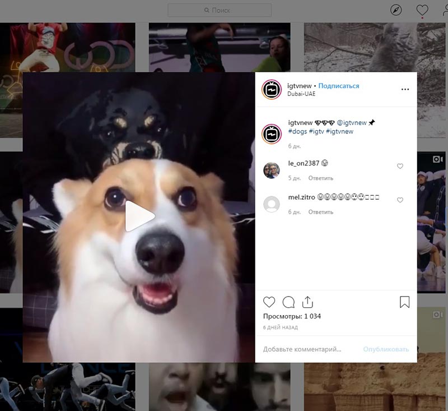The width and height of the screenshot is (448, 411).
Task: Reply to le_on2387's comment via Ответить
Action: tap(320, 178)
